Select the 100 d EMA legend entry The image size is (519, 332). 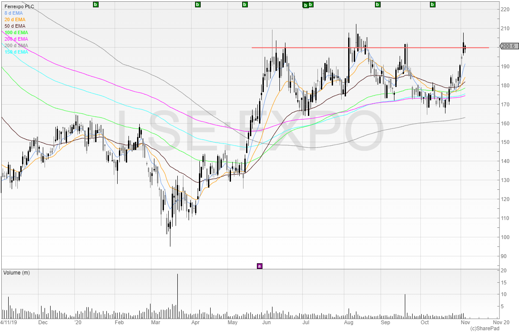16,32
